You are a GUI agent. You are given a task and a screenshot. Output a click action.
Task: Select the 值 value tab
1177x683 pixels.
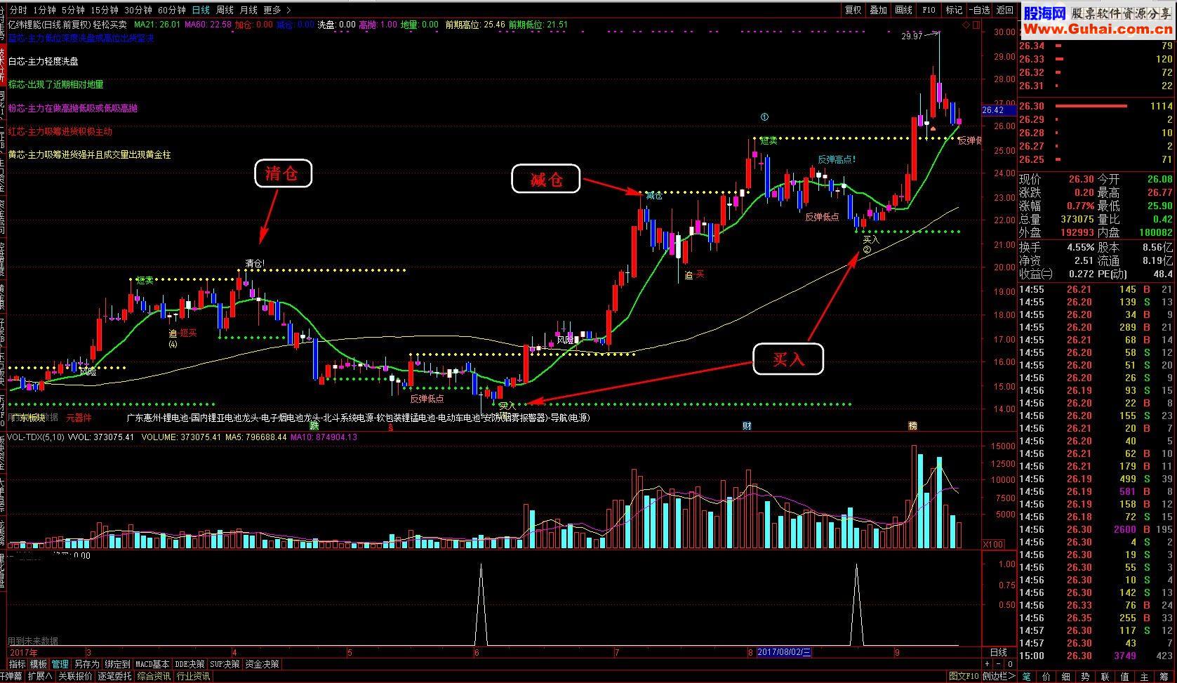(x=1125, y=677)
